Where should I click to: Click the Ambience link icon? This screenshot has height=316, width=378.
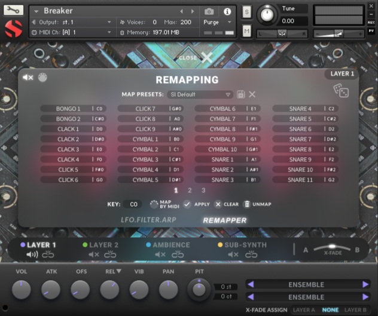click(178, 254)
